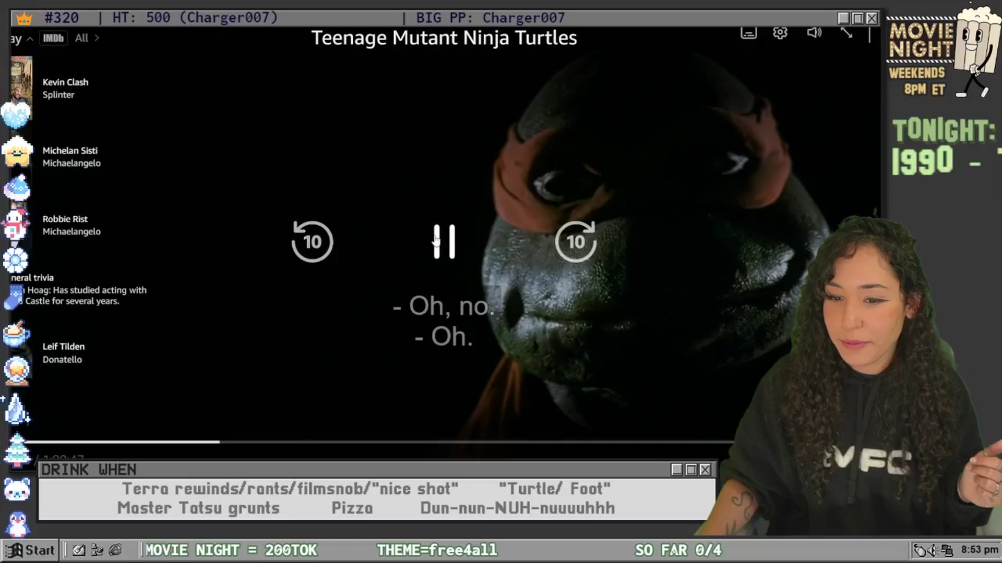Image resolution: width=1002 pixels, height=563 pixels.
Task: Expand the X-Ray 'All' view
Action: [x=87, y=38]
